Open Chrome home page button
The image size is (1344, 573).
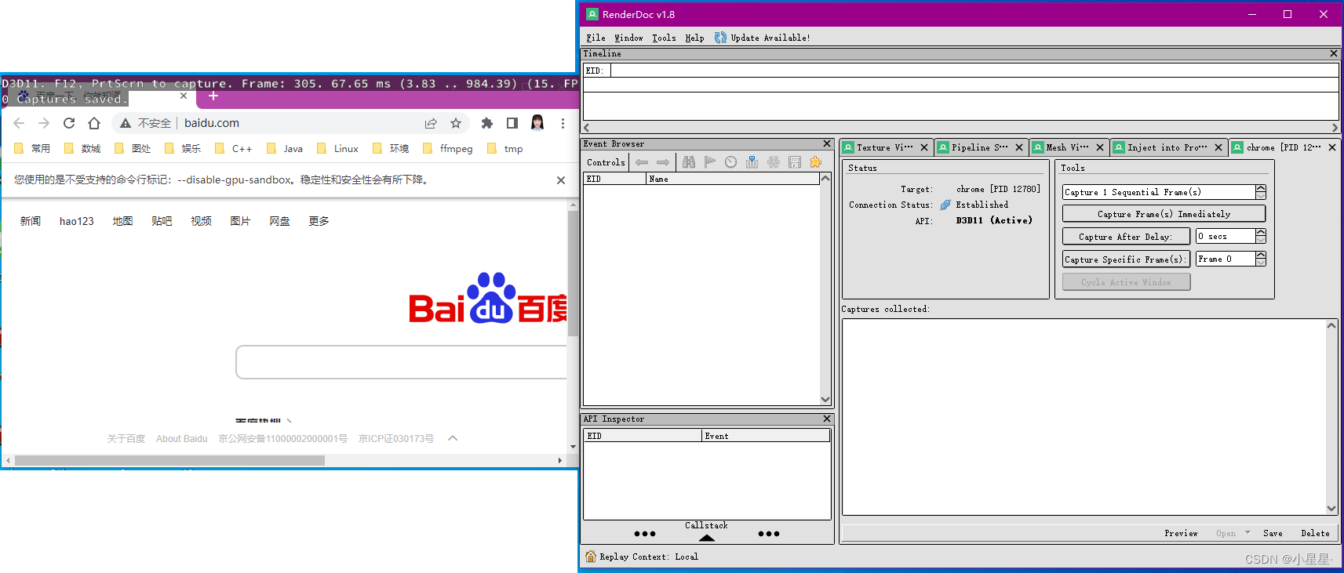coord(94,123)
